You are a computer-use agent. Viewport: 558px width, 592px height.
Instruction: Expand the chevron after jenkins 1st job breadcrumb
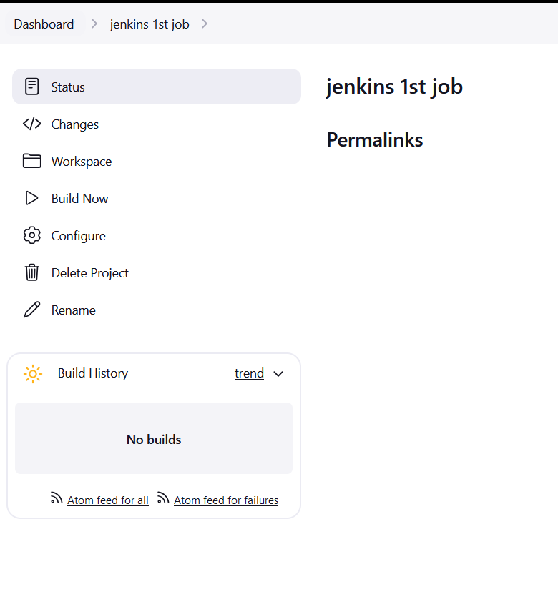coord(205,24)
